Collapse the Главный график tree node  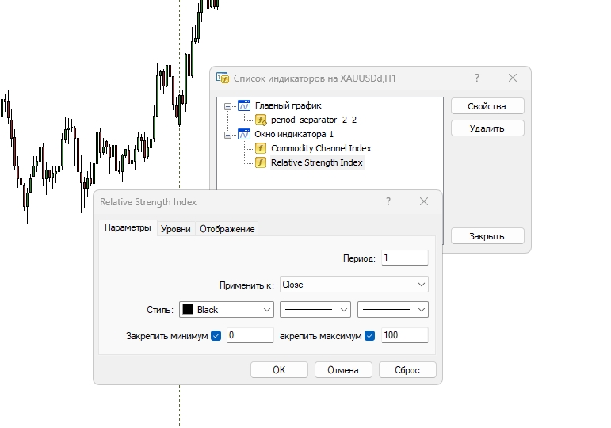tap(228, 105)
